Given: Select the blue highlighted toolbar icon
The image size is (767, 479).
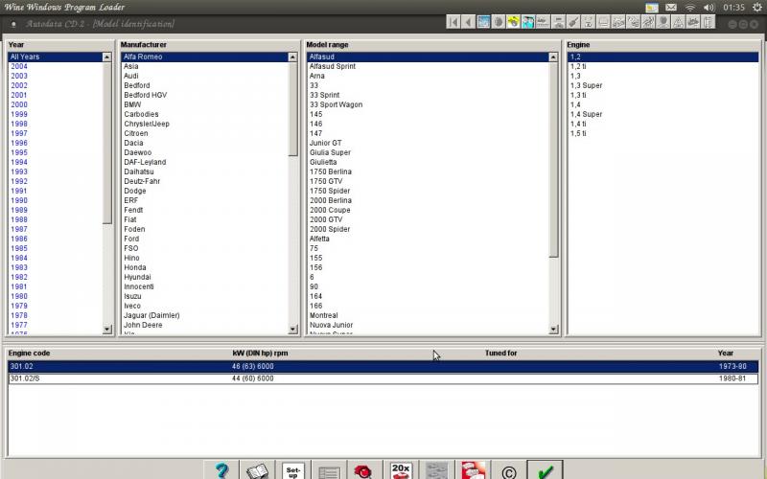Looking at the screenshot, I should click(483, 22).
